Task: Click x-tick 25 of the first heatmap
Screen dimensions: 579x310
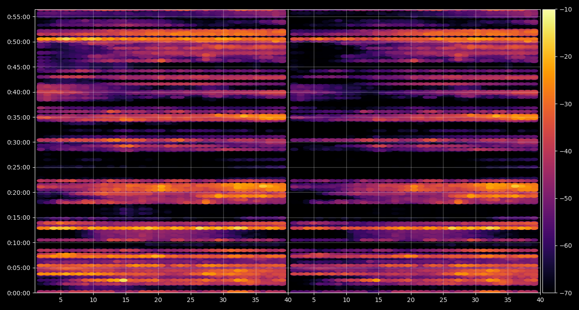Action: 191,300
